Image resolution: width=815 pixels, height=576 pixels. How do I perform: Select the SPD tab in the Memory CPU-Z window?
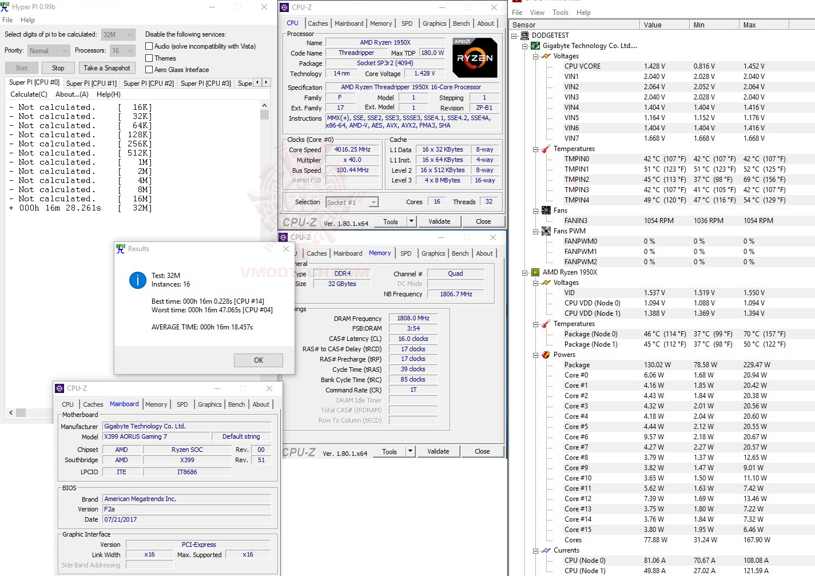(406, 253)
